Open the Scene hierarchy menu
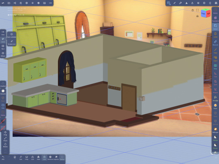Image resolution: width=219 pixels, height=164 pixels. tap(15, 3)
